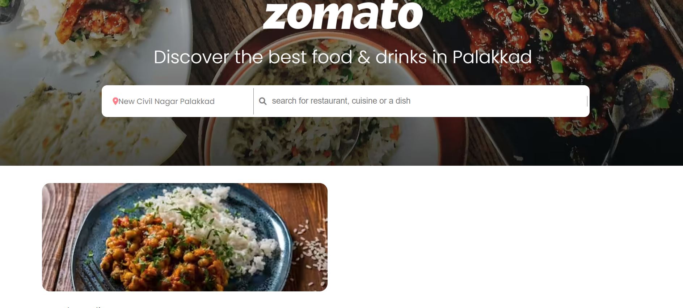Screen dimensions: 683x308
Task: Open the rice and chickpea curry food card
Action: point(185,237)
